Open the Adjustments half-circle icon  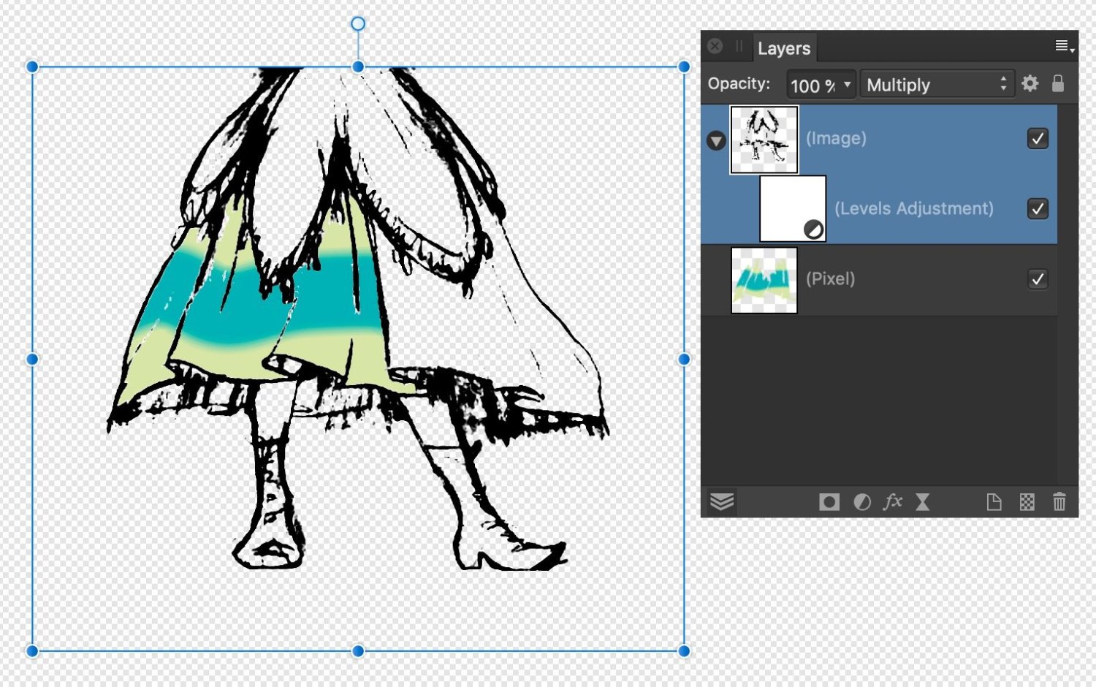pyautogui.click(x=862, y=502)
